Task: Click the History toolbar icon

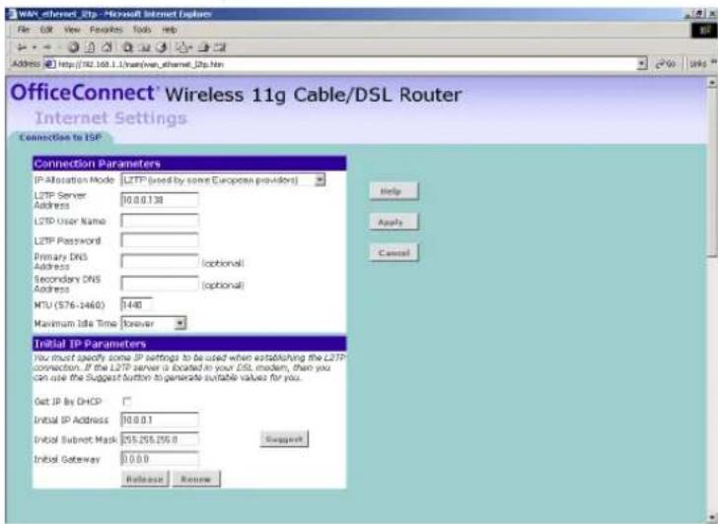Action: pos(161,47)
